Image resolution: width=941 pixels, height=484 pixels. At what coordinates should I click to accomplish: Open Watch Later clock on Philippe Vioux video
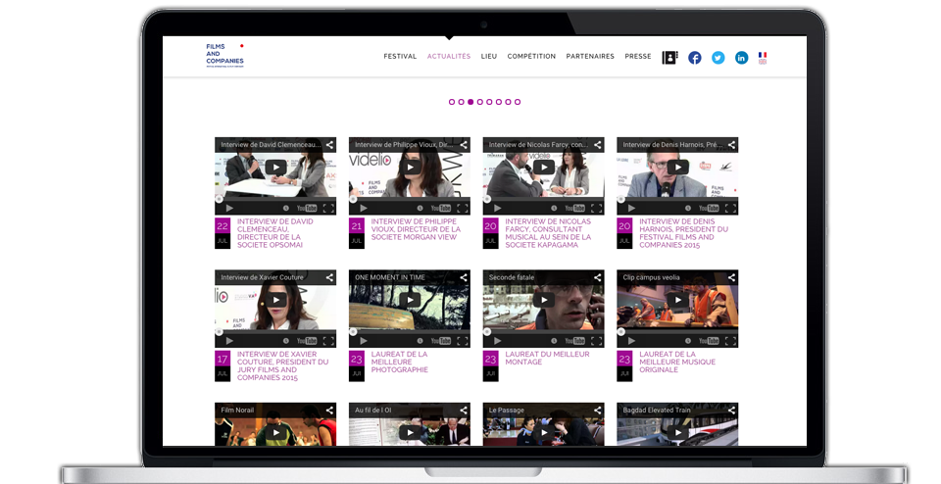tap(420, 209)
